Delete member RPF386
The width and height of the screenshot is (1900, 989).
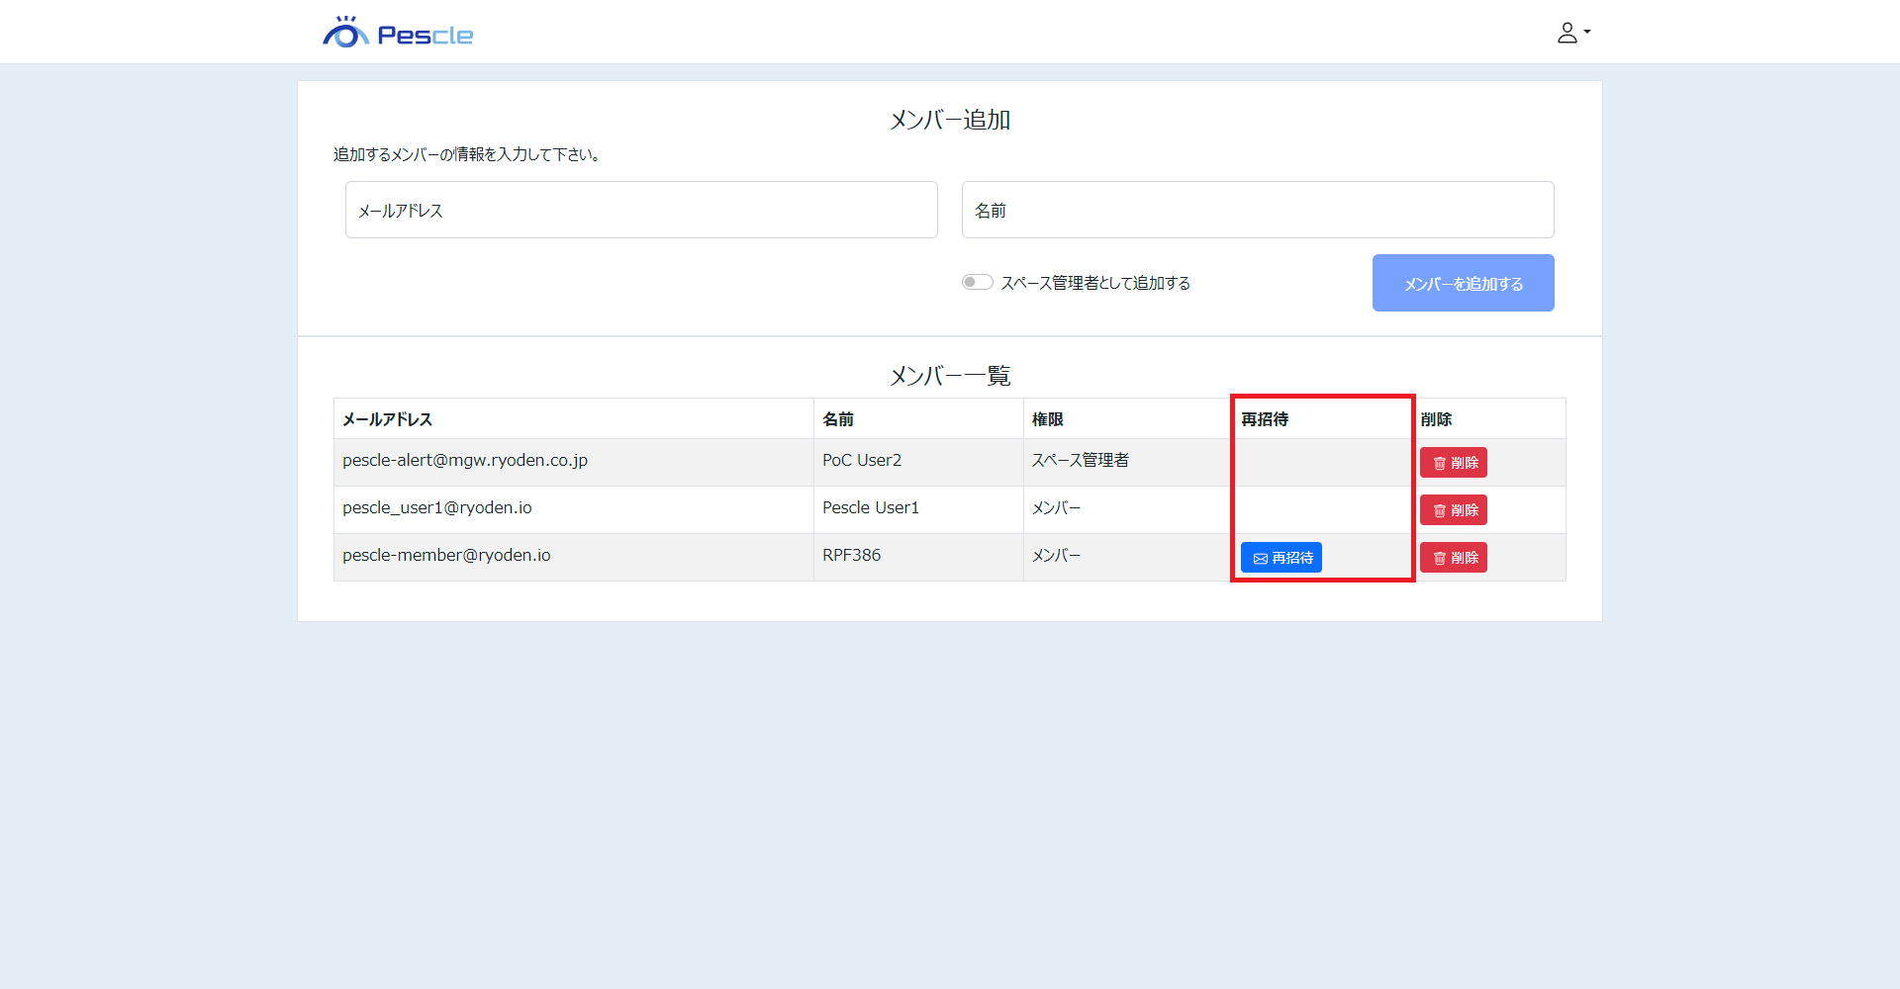[x=1453, y=558]
